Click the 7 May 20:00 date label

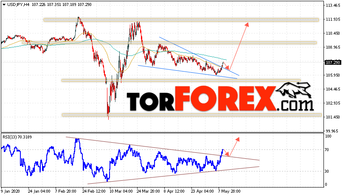229,191
